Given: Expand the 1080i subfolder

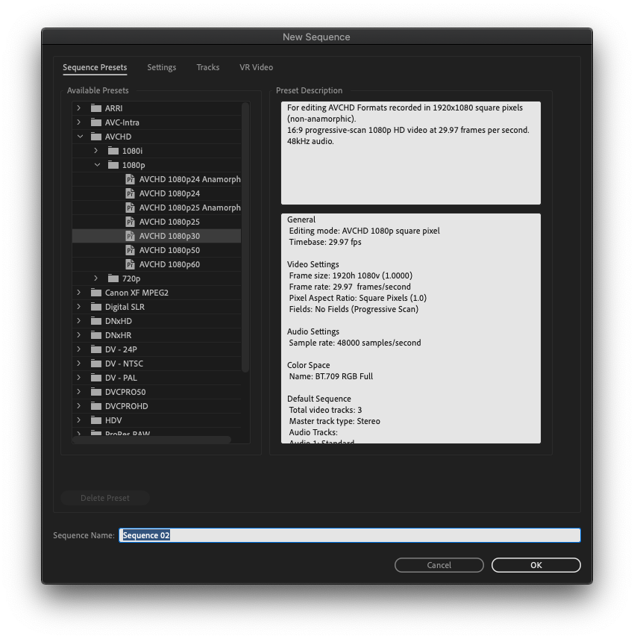Looking at the screenshot, I should click(x=96, y=151).
